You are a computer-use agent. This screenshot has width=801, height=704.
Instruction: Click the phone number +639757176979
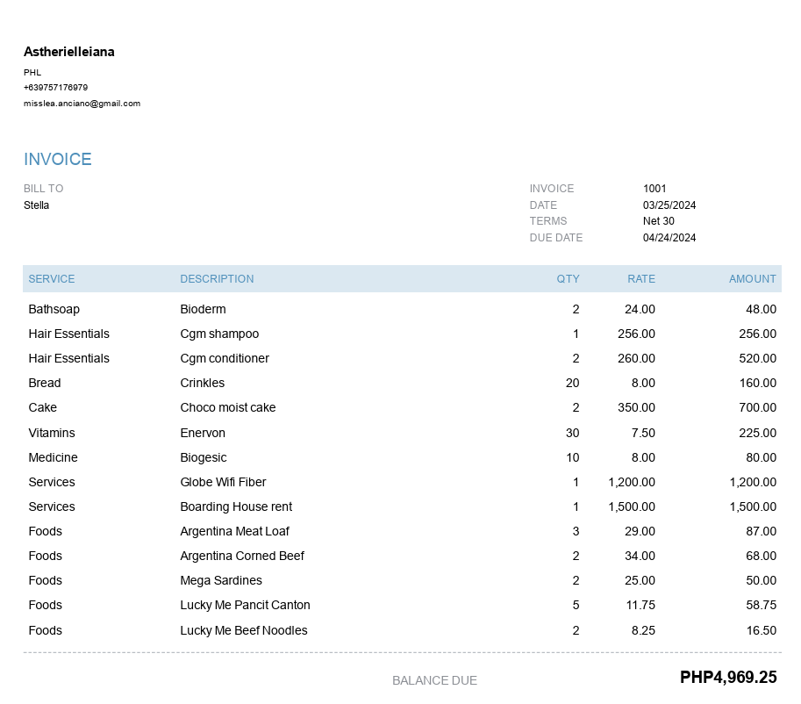pos(55,88)
